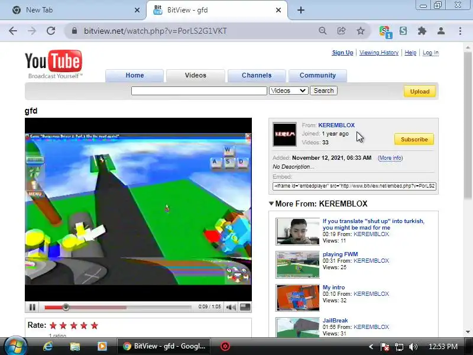
Task: Click the main gfd video frame
Action: [x=138, y=209]
